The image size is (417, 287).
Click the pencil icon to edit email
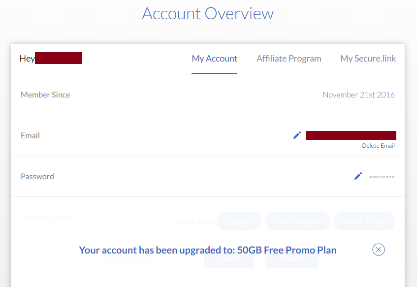pos(297,135)
